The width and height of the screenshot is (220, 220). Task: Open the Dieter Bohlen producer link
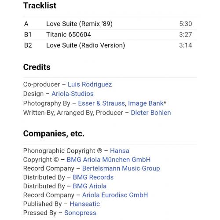(151, 113)
